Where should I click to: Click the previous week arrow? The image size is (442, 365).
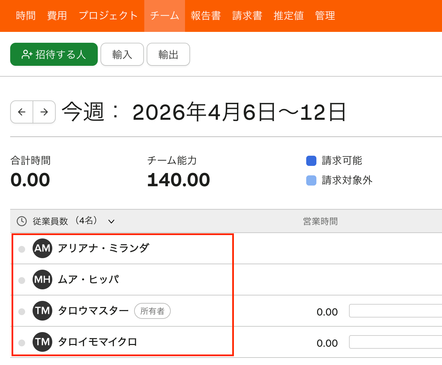click(x=22, y=112)
